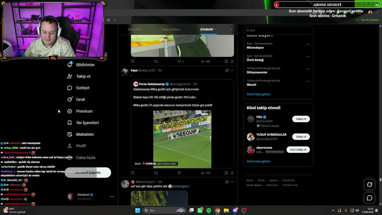The image size is (382, 215).
Task: Click Grok explain icon on kaya's post
Action: [x=227, y=70]
